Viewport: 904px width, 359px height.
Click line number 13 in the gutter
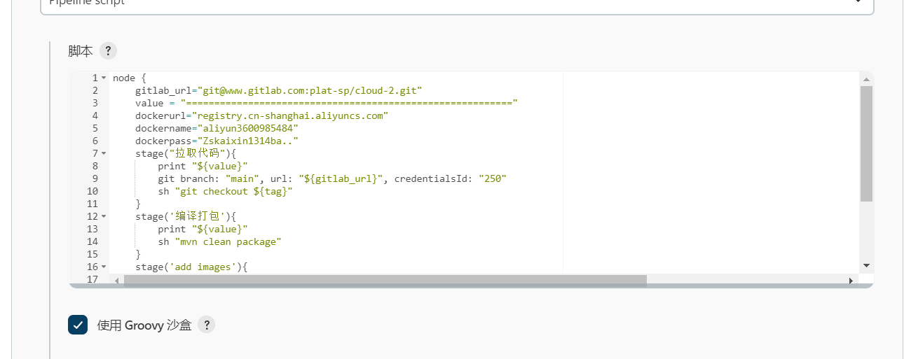tap(93, 229)
